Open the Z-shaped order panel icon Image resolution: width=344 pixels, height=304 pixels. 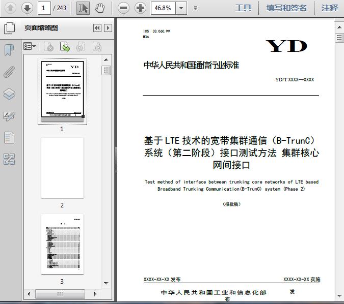[x=9, y=159]
